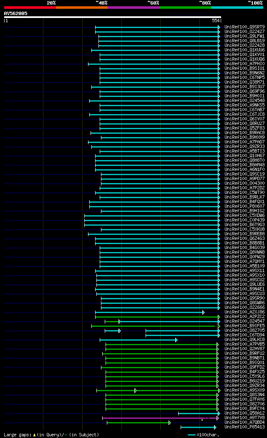Select label UniRef100_P85413
The width and height of the screenshot is (267, 438).
click(244, 427)
